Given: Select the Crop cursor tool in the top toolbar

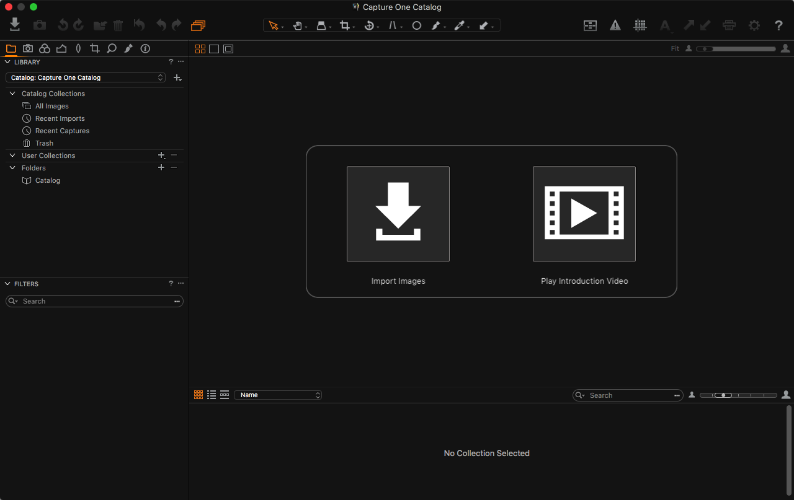Looking at the screenshot, I should pyautogui.click(x=346, y=25).
